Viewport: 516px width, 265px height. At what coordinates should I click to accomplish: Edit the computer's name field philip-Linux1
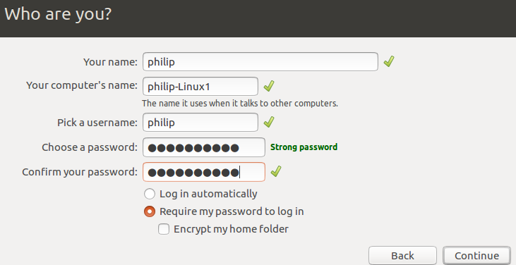click(200, 87)
